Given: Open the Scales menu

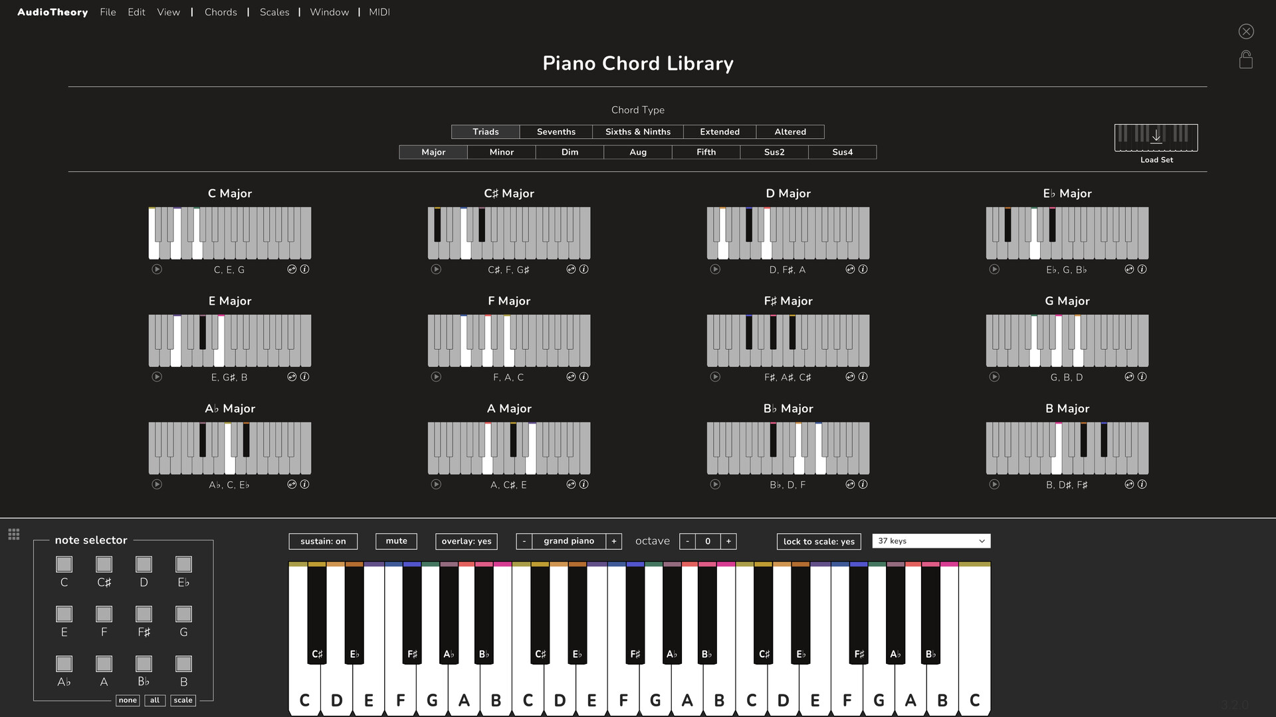Looking at the screenshot, I should click(x=274, y=12).
